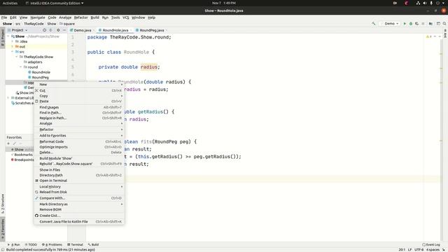Click the UTF-8 encoding status entry
Viewport: 448px width, 252px height.
(419, 250)
